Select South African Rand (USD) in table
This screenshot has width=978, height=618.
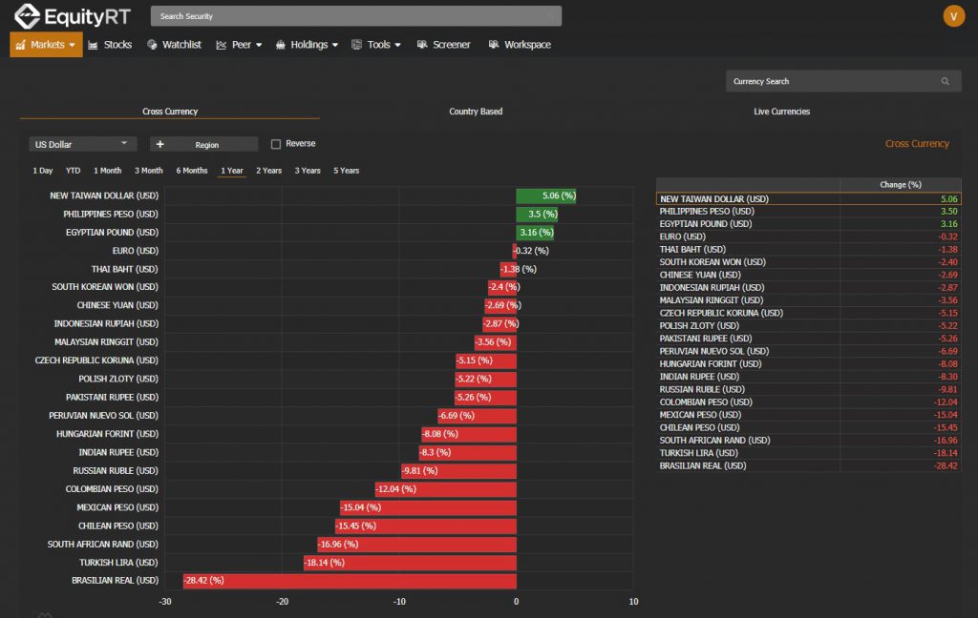808,441
